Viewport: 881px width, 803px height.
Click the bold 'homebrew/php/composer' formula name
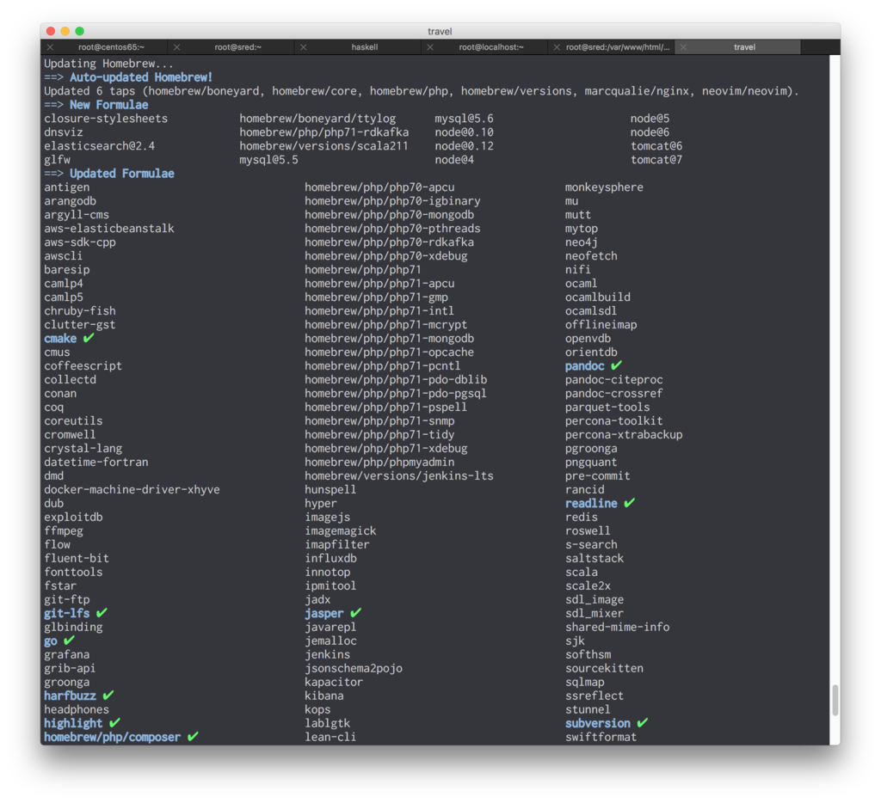[x=113, y=737]
